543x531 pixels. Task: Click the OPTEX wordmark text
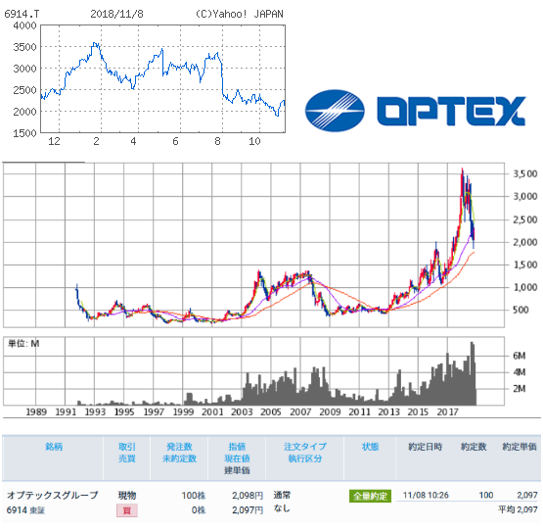tap(451, 111)
